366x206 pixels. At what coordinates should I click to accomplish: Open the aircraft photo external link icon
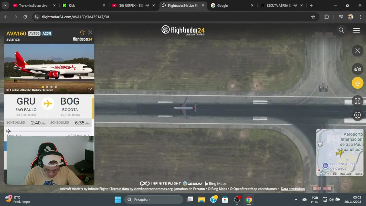coord(90,90)
